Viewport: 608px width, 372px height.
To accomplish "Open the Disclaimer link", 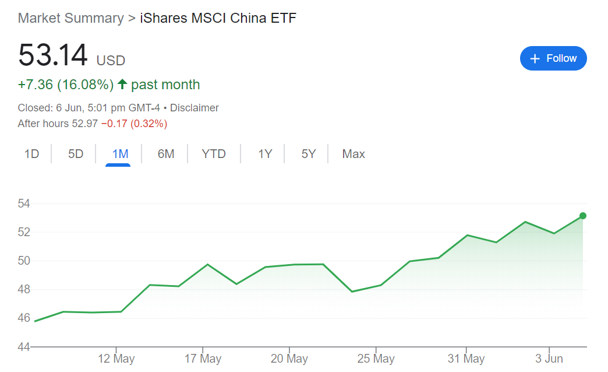I will click(195, 107).
